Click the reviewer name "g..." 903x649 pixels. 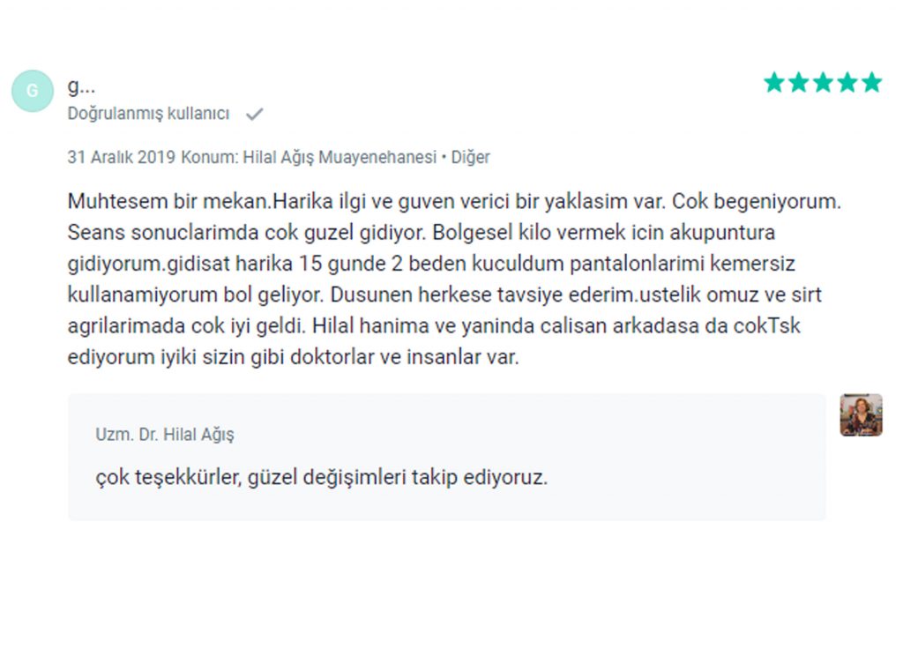(x=81, y=86)
